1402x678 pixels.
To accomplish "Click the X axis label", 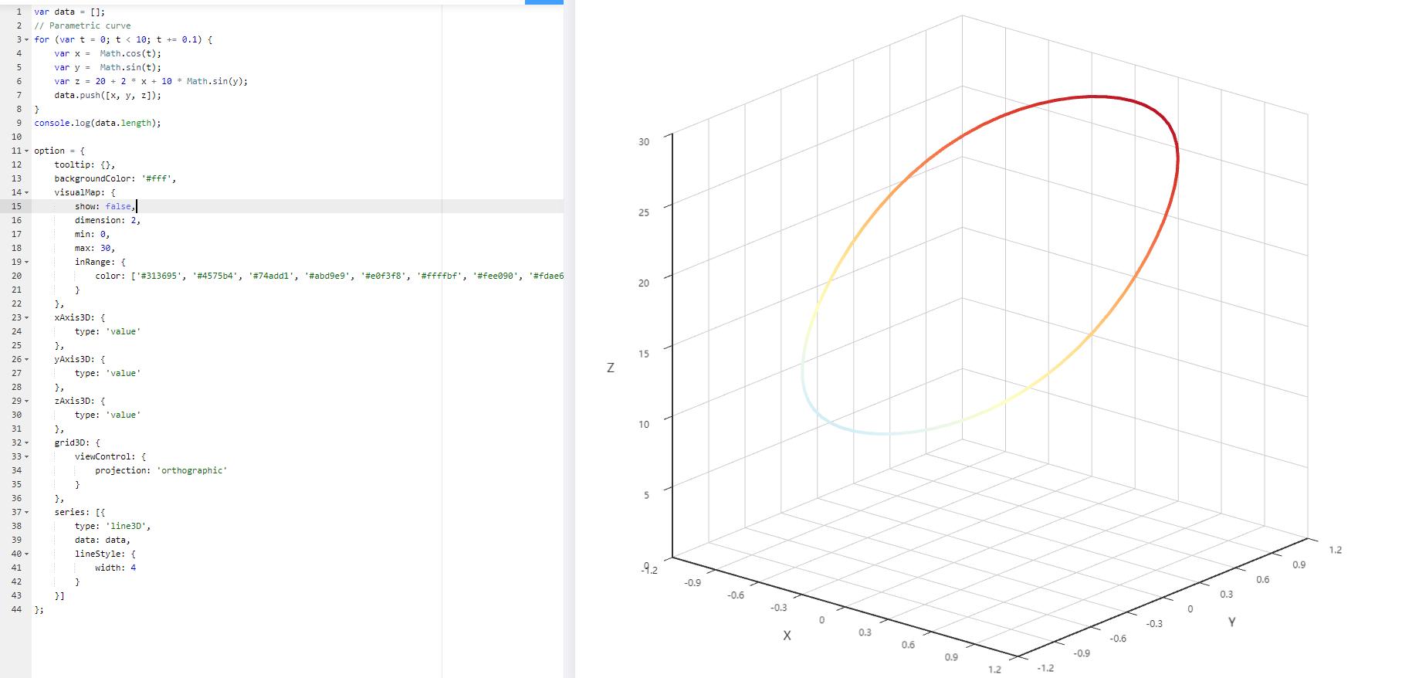I will click(787, 636).
